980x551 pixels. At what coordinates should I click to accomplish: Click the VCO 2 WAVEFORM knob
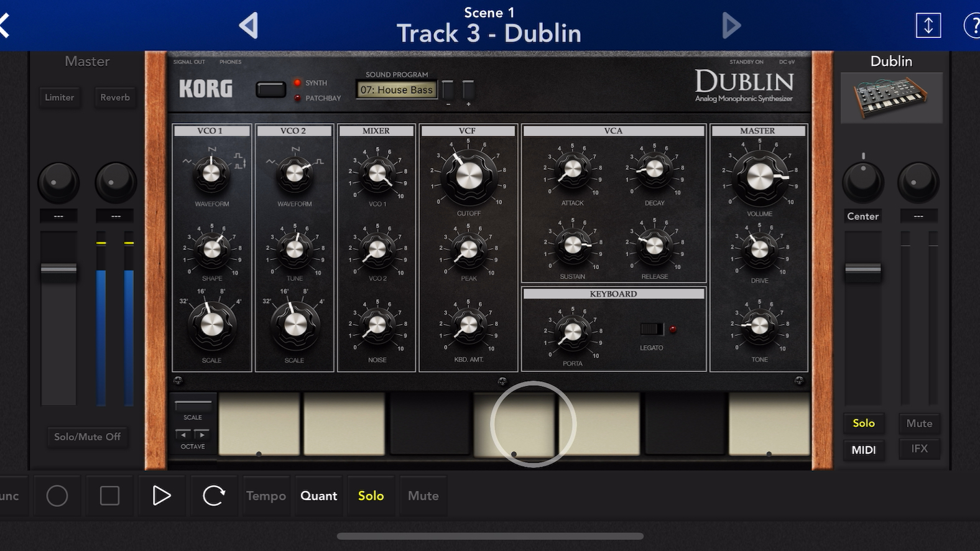295,173
